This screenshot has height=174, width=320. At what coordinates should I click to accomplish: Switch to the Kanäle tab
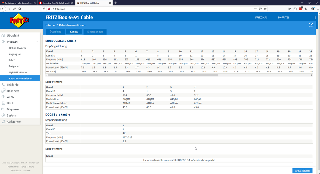pos(74,32)
